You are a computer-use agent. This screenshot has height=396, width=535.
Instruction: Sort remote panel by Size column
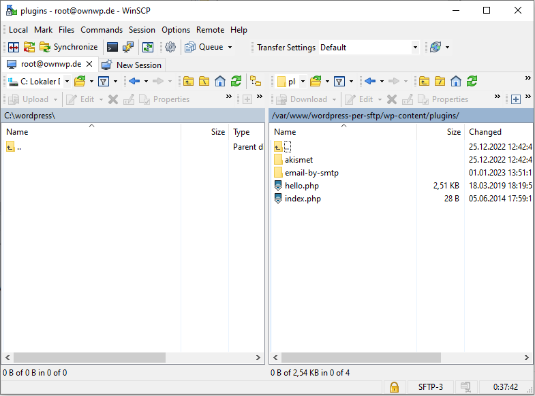[x=440, y=132]
